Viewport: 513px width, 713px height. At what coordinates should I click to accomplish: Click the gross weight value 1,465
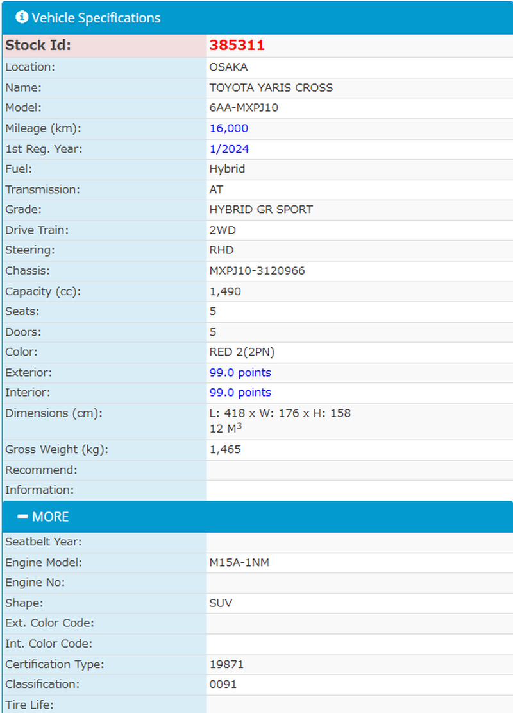click(x=225, y=449)
